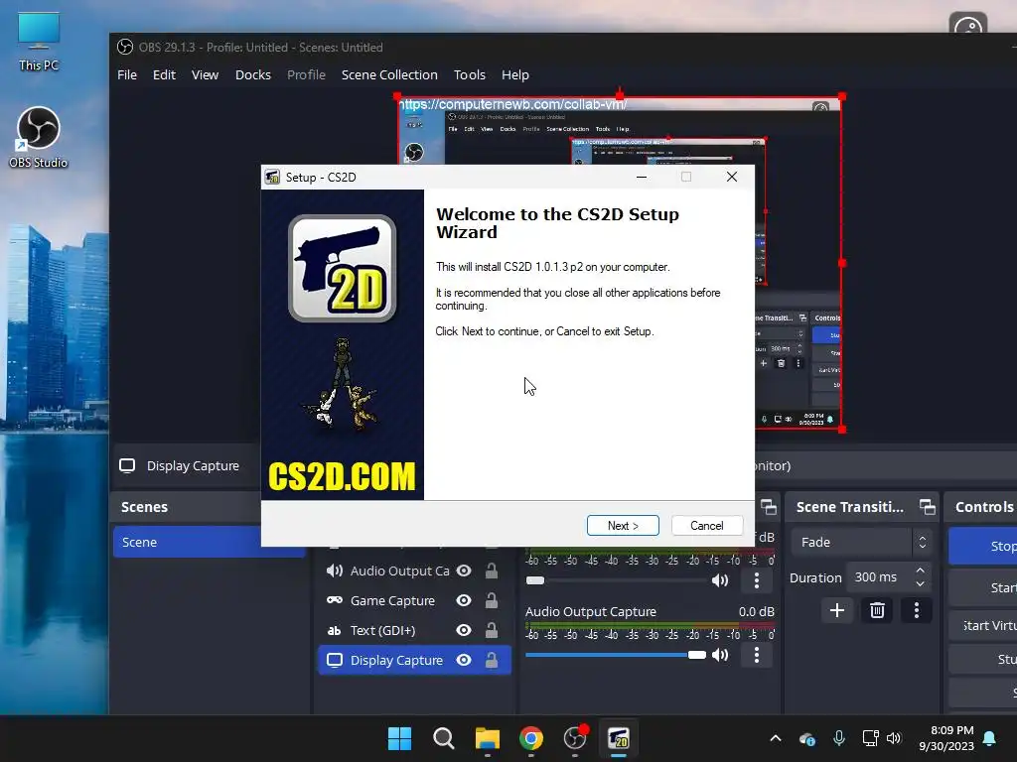Undock the Audio Mixer panel
The width and height of the screenshot is (1017, 762).
click(769, 507)
